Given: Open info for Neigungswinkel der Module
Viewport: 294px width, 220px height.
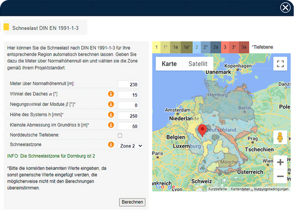Looking at the screenshot, I should [111, 104].
